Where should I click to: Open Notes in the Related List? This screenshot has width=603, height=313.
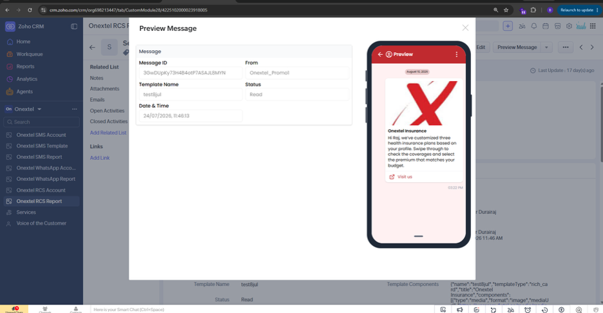coord(97,78)
